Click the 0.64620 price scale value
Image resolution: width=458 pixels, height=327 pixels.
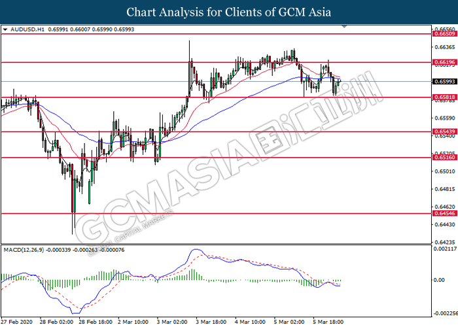(x=444, y=207)
